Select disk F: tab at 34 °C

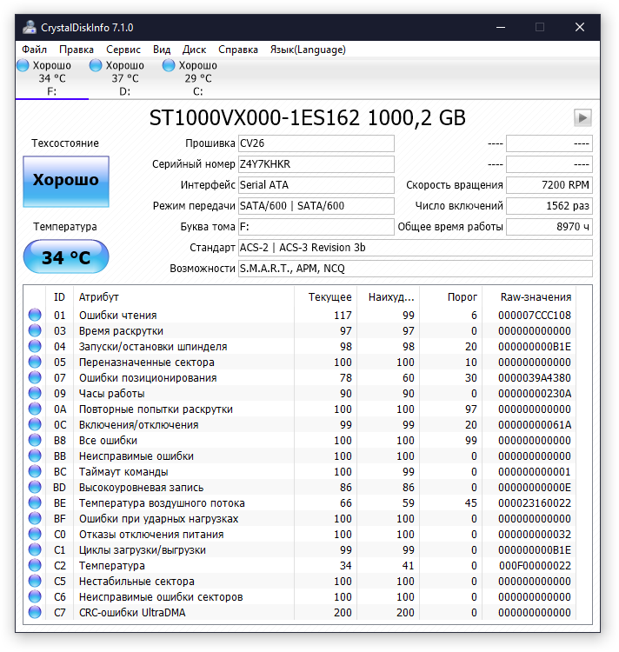pyautogui.click(x=51, y=78)
